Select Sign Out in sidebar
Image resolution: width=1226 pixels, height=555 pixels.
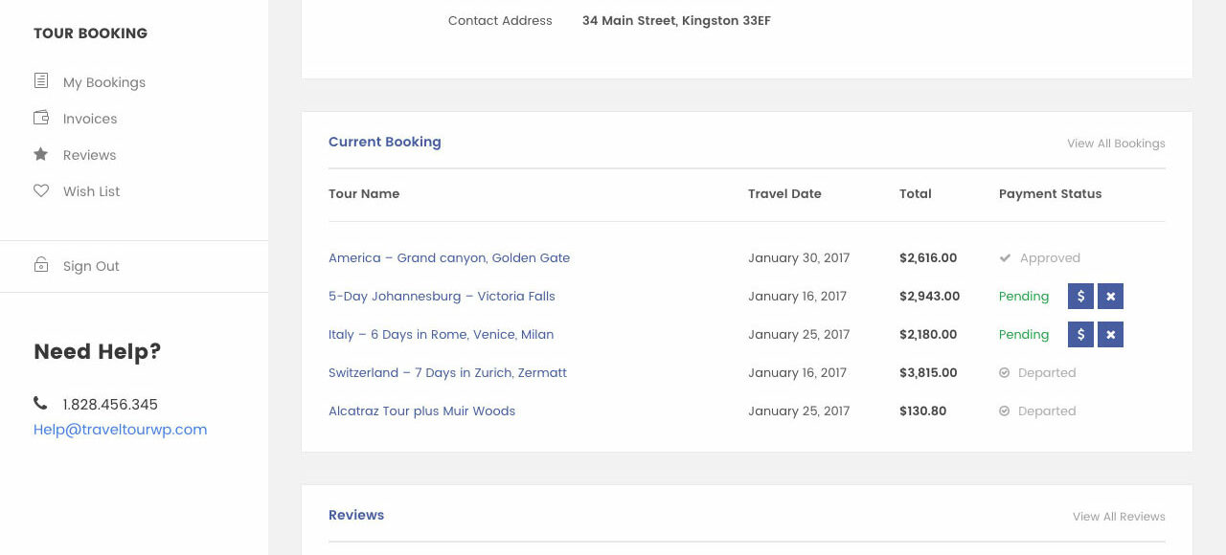91,266
